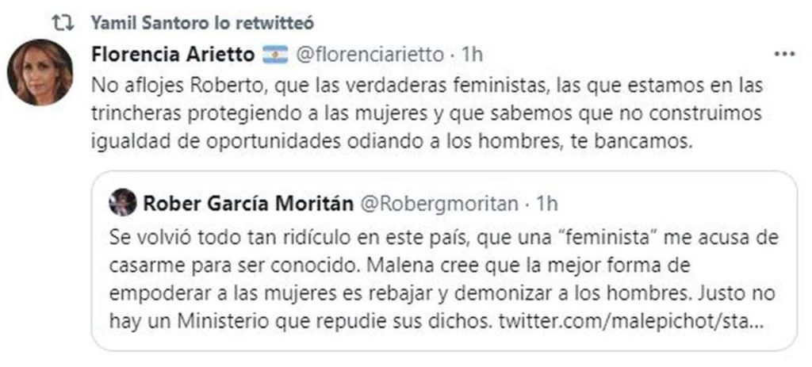Click the tweet text starting "No aflojes Roberto"
The height and width of the screenshot is (367, 812).
[427, 83]
